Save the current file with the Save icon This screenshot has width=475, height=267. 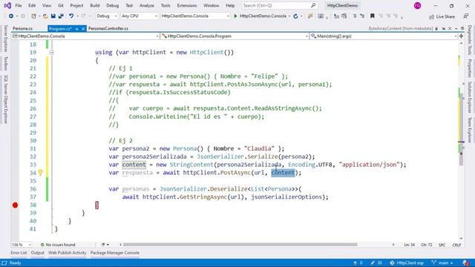53,16
